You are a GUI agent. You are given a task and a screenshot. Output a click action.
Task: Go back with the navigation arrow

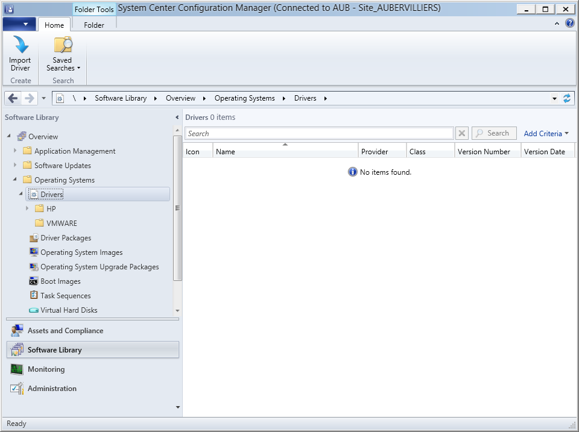pos(13,98)
